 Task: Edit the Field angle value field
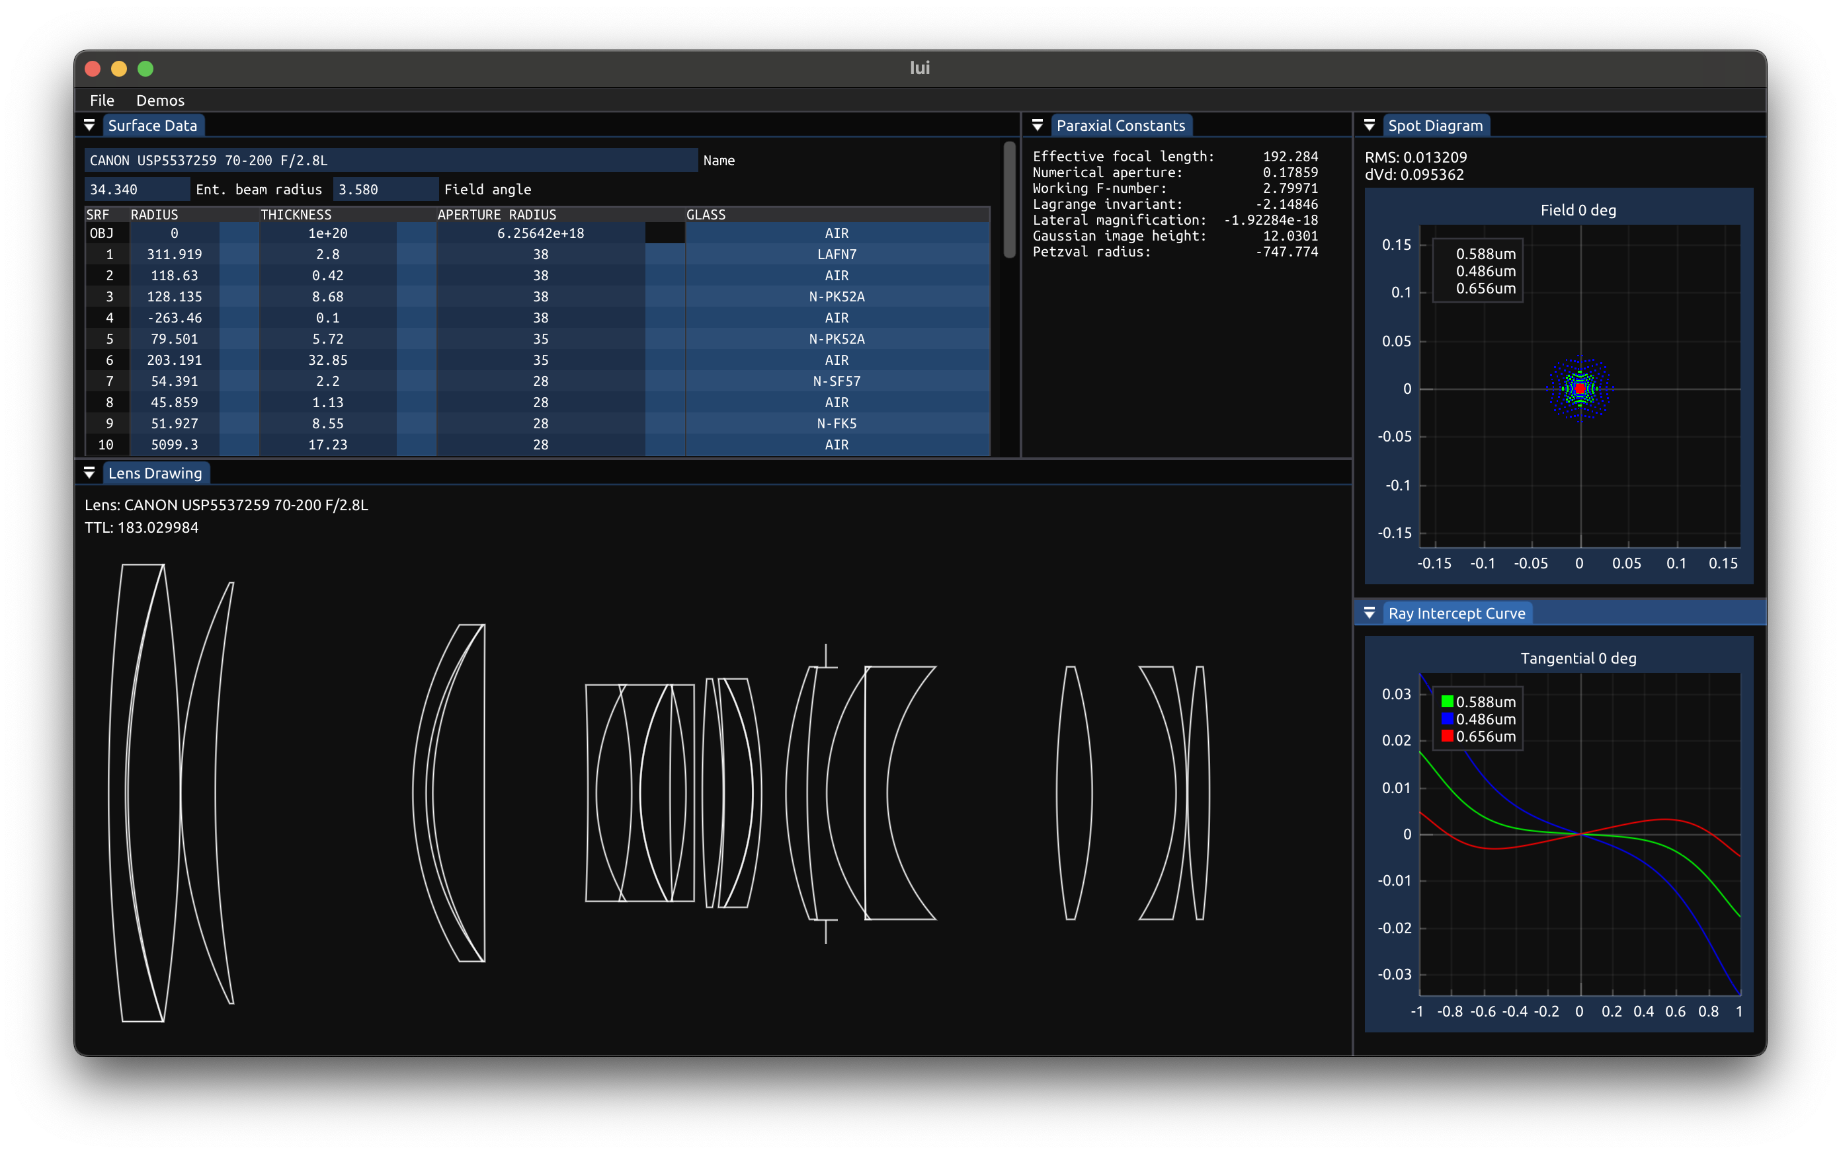(x=384, y=189)
